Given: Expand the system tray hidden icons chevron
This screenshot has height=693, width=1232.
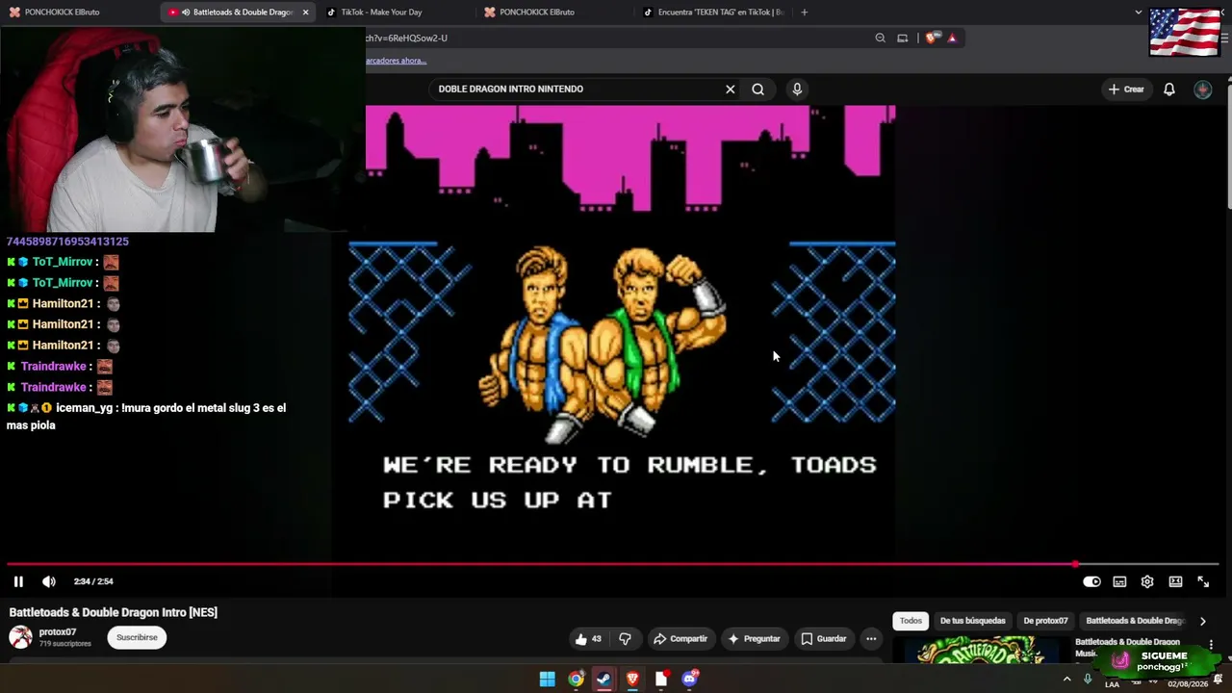Looking at the screenshot, I should (x=1066, y=680).
